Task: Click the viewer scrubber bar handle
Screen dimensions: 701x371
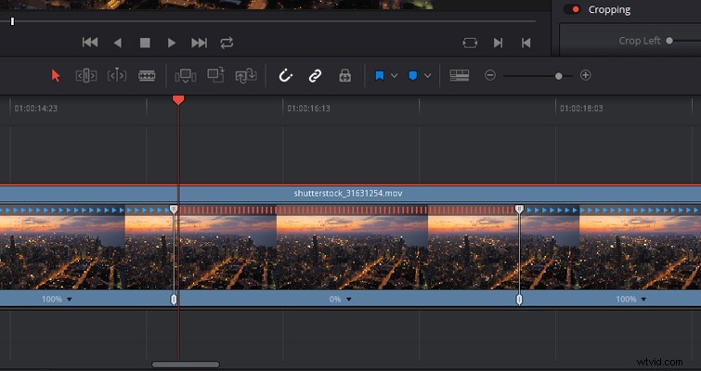Action: click(12, 21)
